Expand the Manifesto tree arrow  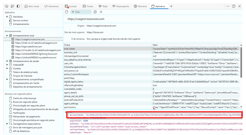[x=7, y=17]
